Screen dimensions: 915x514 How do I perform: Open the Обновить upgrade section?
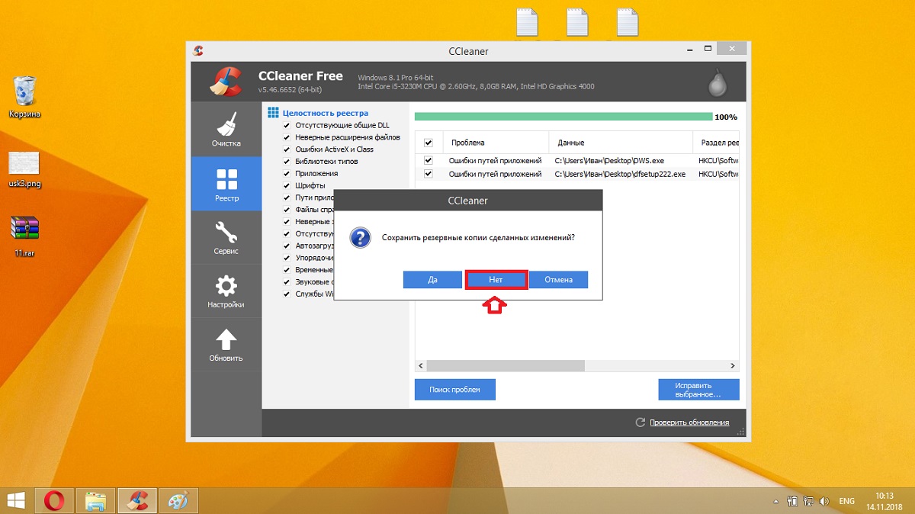[226, 345]
